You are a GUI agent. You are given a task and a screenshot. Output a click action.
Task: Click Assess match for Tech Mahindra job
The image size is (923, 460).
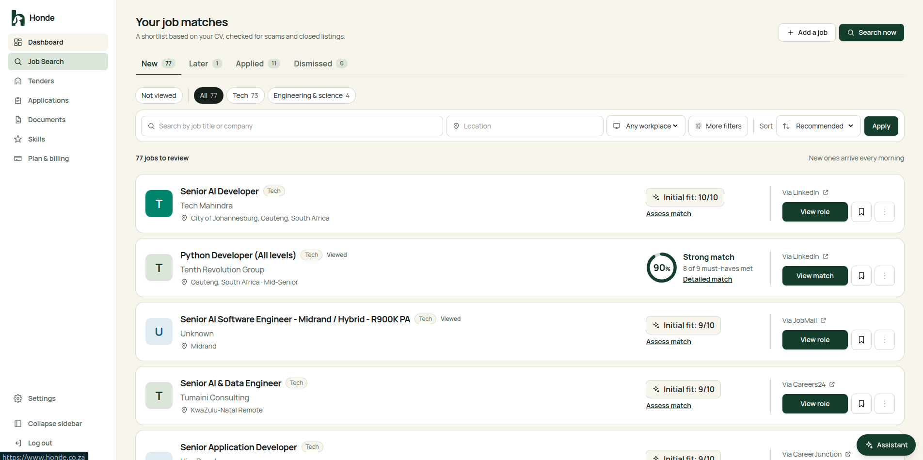[668, 214]
